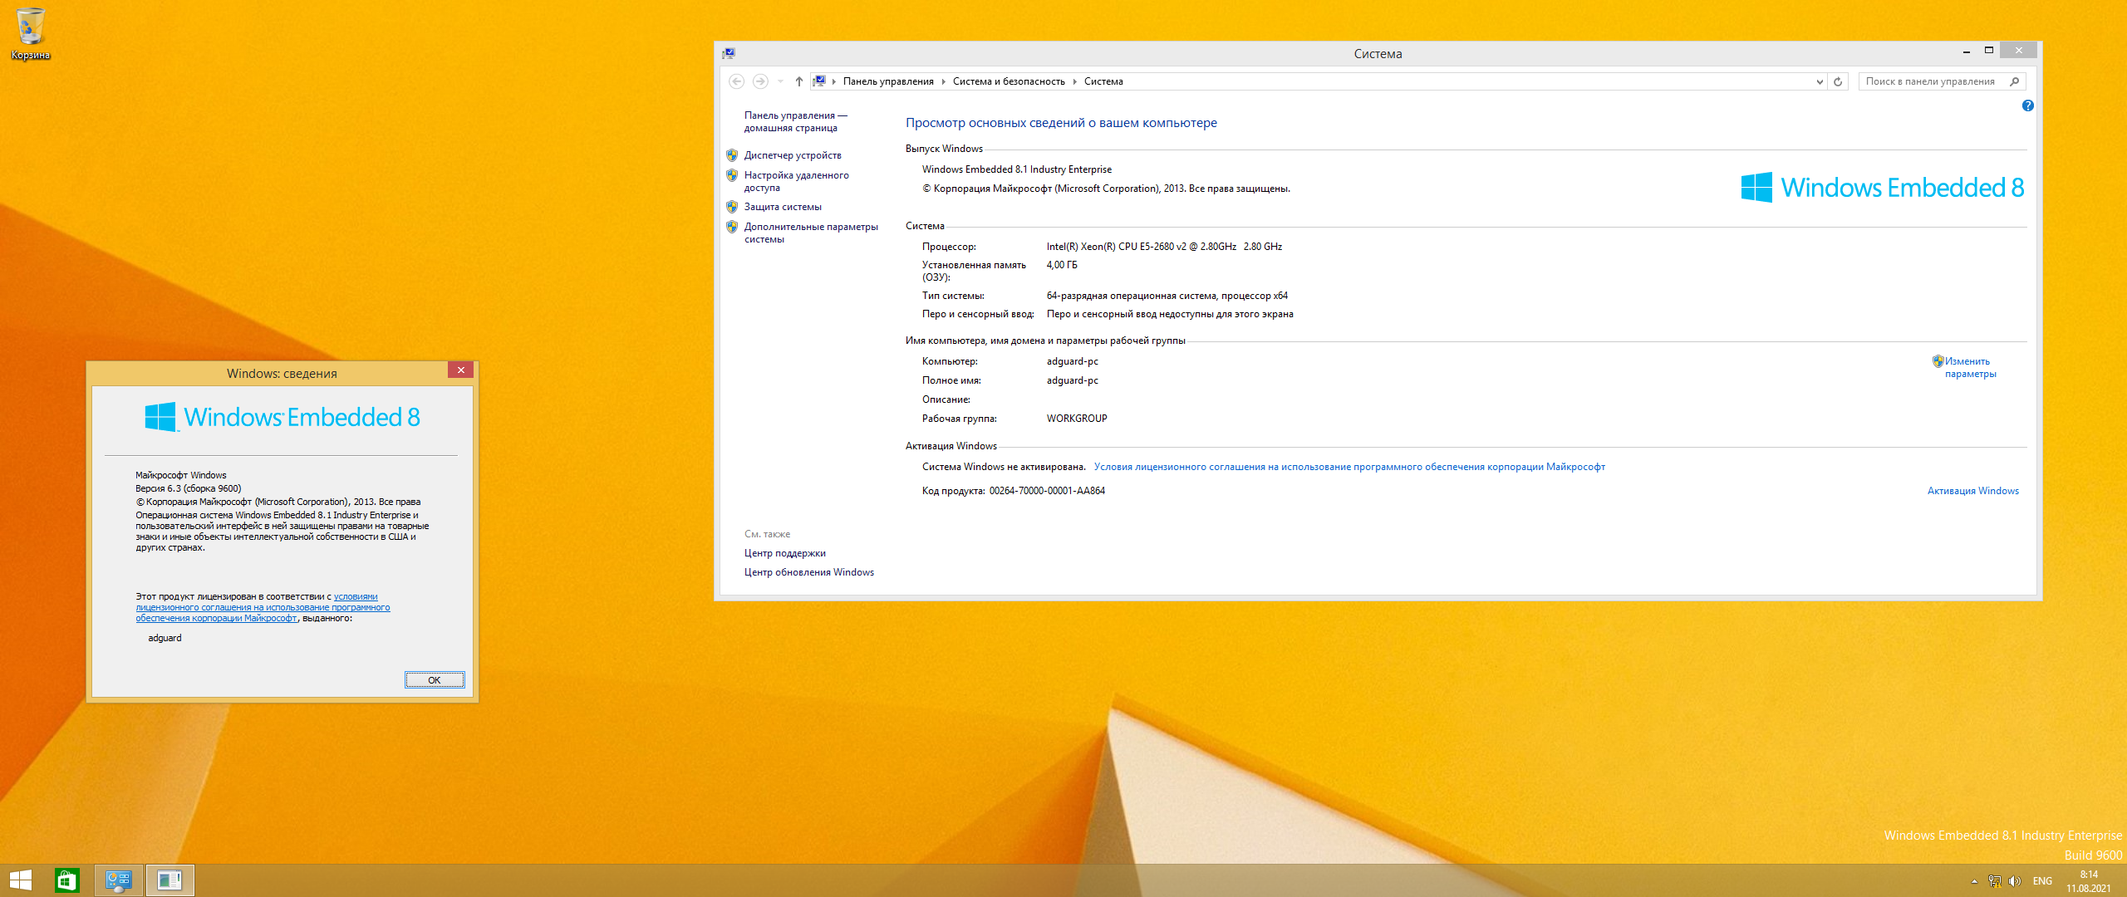Open the license terms link in Активация Windows
Viewport: 2127px width, 897px height.
point(1349,467)
